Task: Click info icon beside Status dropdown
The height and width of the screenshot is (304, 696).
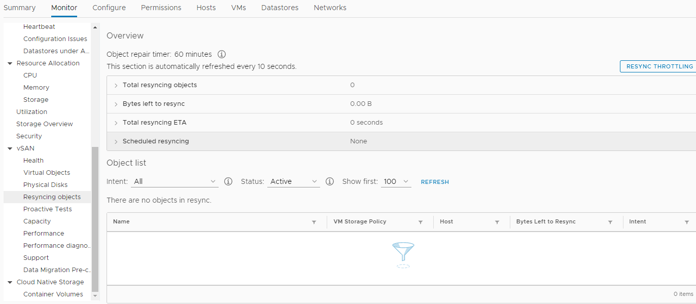Action: 330,181
